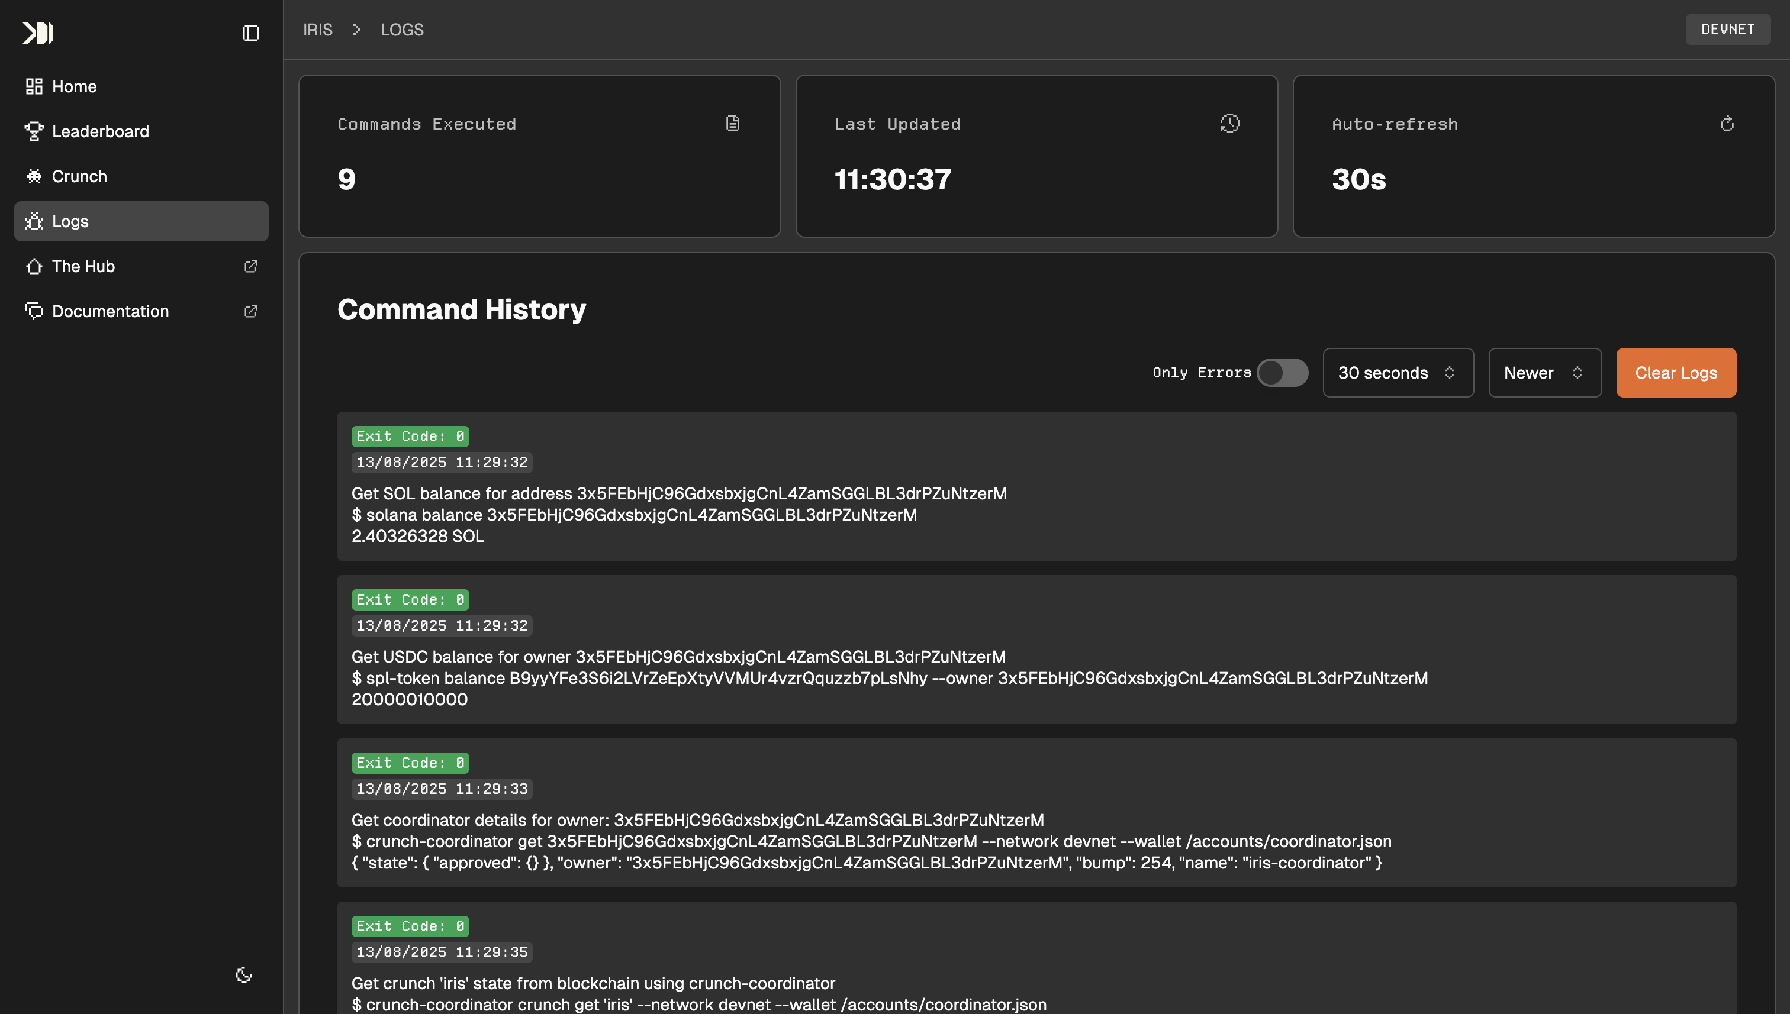
Task: Open The Hub external link icon
Action: coord(251,266)
